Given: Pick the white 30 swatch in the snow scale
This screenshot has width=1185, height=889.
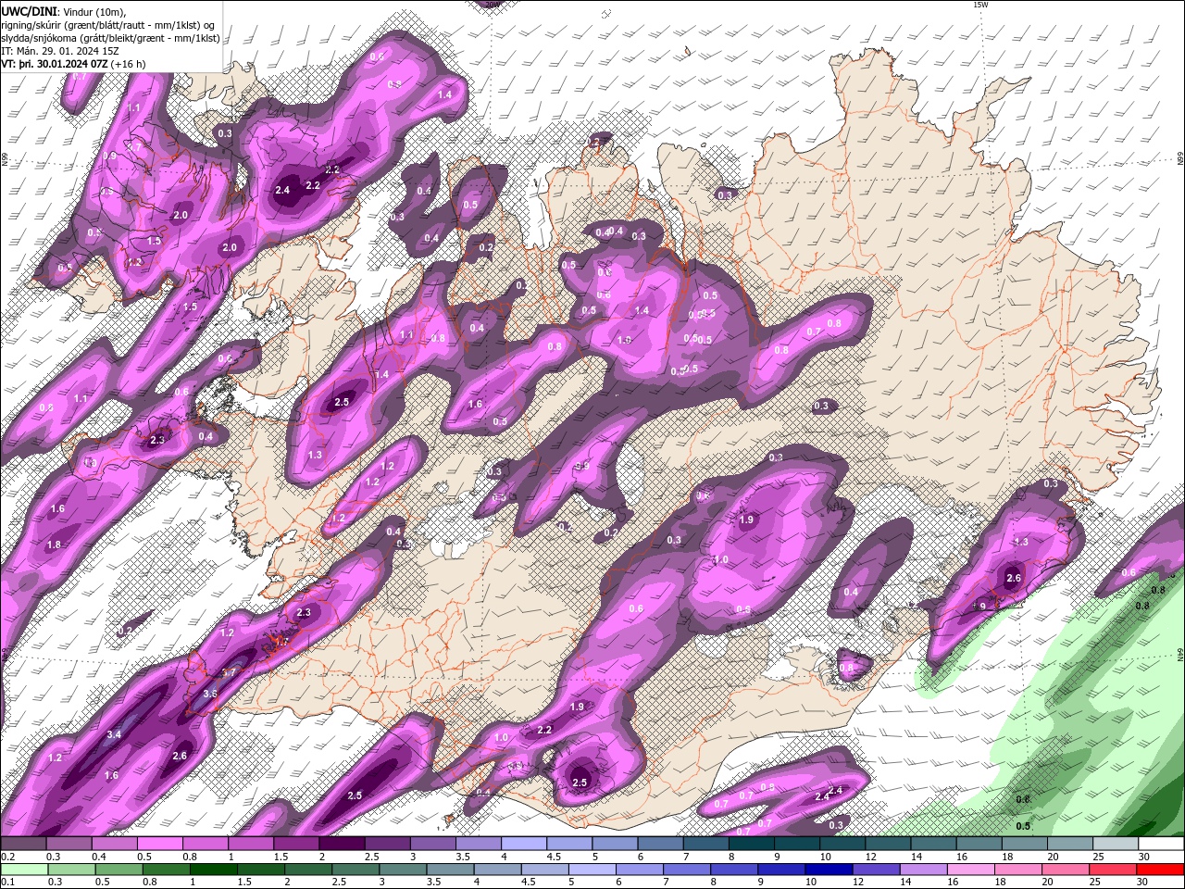Looking at the screenshot, I should point(1160,844).
